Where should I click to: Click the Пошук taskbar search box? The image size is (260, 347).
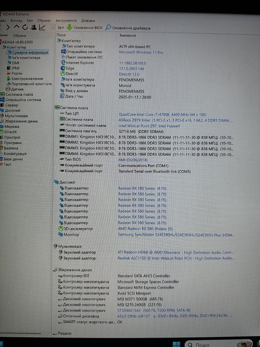click(218, 344)
